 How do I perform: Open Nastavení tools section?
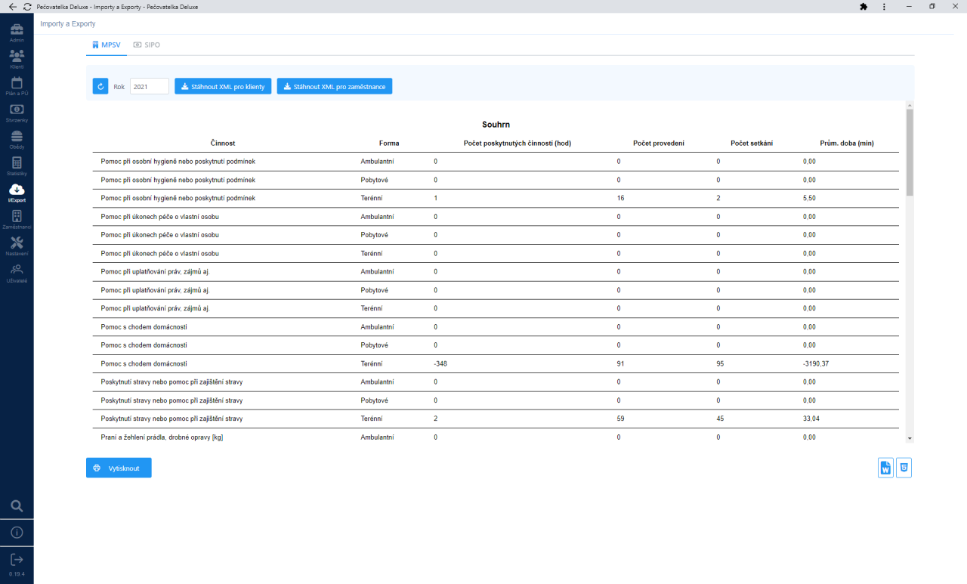click(17, 246)
